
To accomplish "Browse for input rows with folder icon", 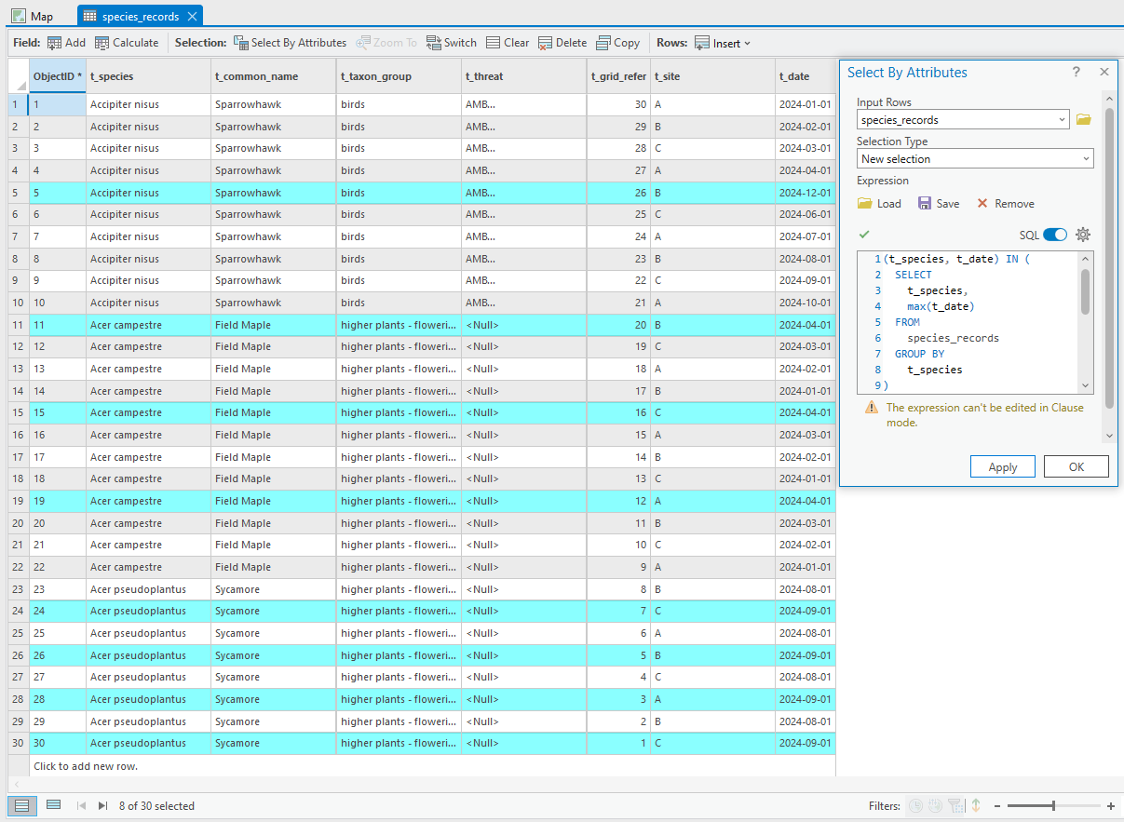I will pos(1083,119).
